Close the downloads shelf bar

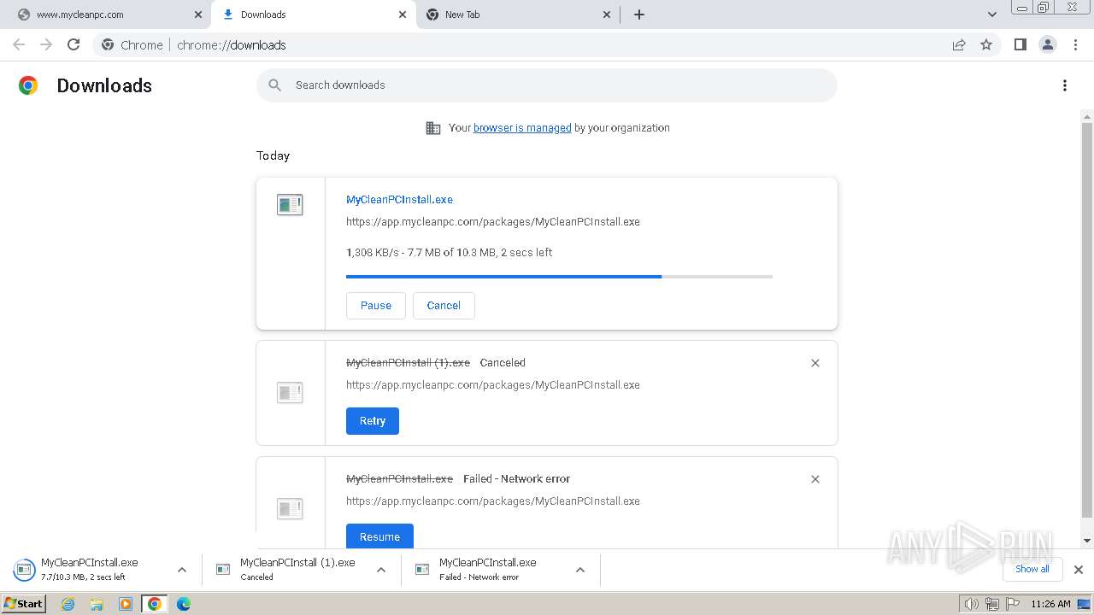click(1078, 570)
